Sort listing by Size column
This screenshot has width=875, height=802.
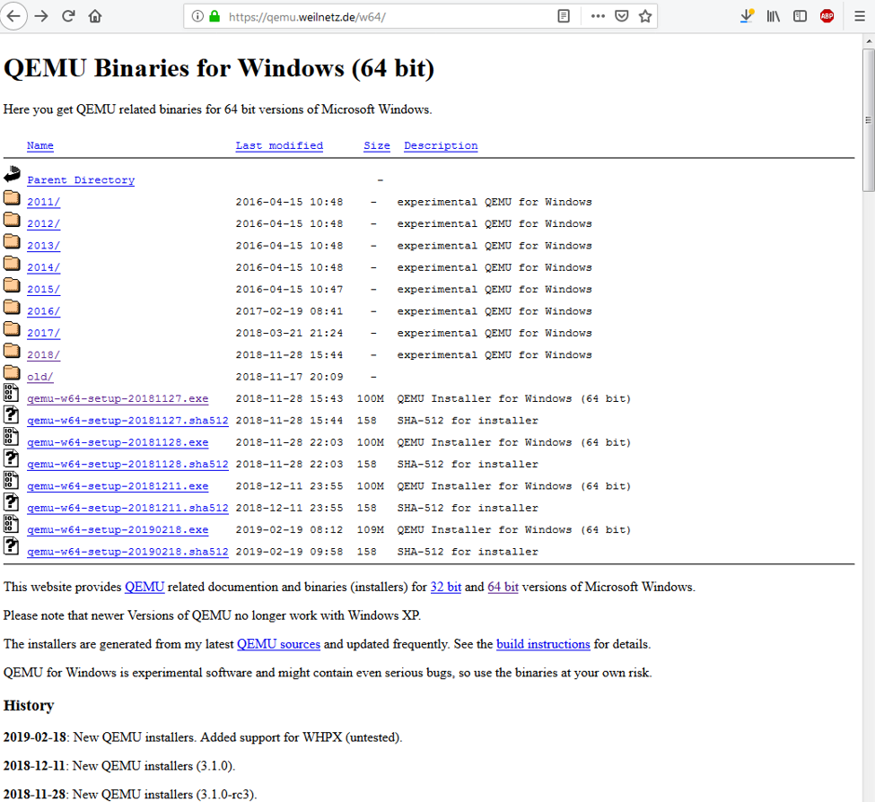(x=377, y=145)
